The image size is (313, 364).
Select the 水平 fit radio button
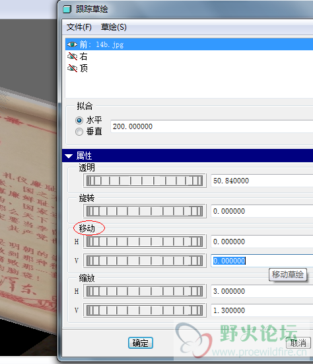coord(79,120)
